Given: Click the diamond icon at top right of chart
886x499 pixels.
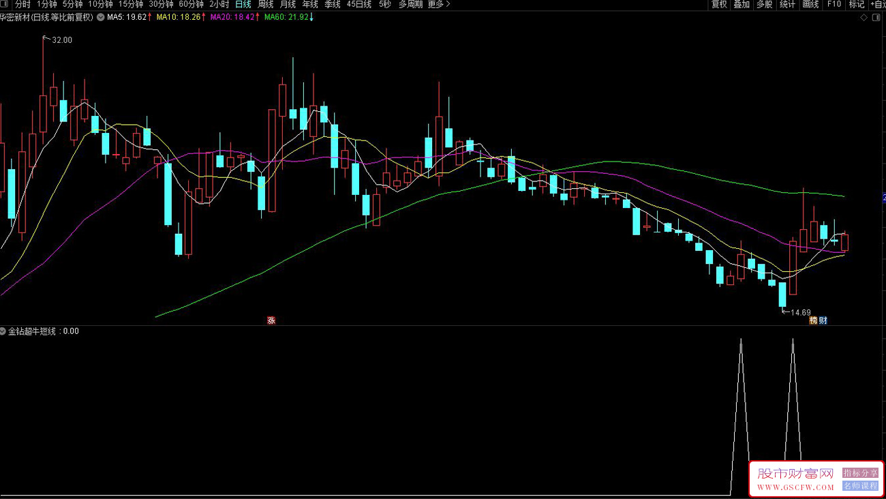Looking at the screenshot, I should coord(864,18).
